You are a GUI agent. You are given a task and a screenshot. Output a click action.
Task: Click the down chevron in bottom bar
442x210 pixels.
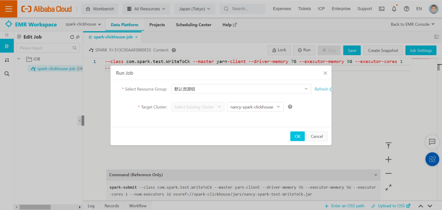click(x=430, y=206)
